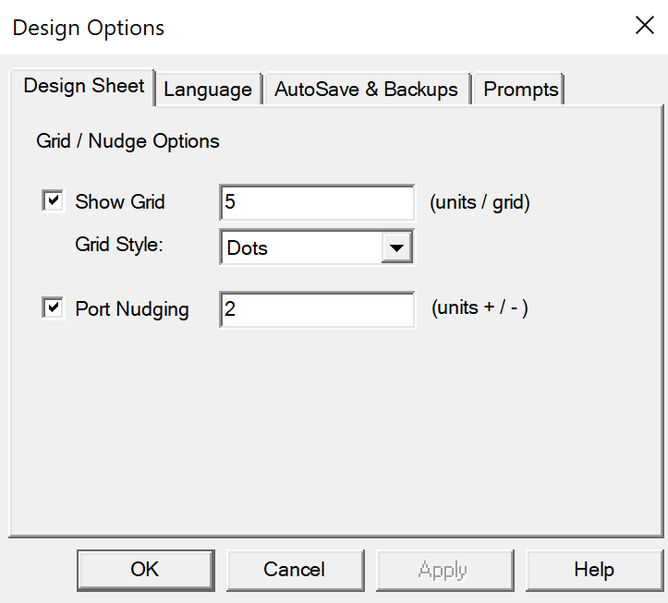Open the Language tab
The image size is (668, 603).
[208, 90]
